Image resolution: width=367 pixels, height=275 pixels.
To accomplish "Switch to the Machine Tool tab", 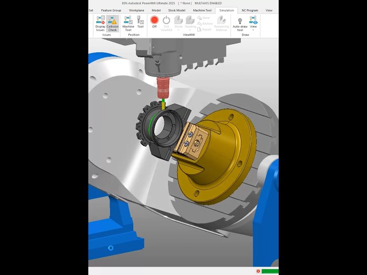I will [202, 10].
